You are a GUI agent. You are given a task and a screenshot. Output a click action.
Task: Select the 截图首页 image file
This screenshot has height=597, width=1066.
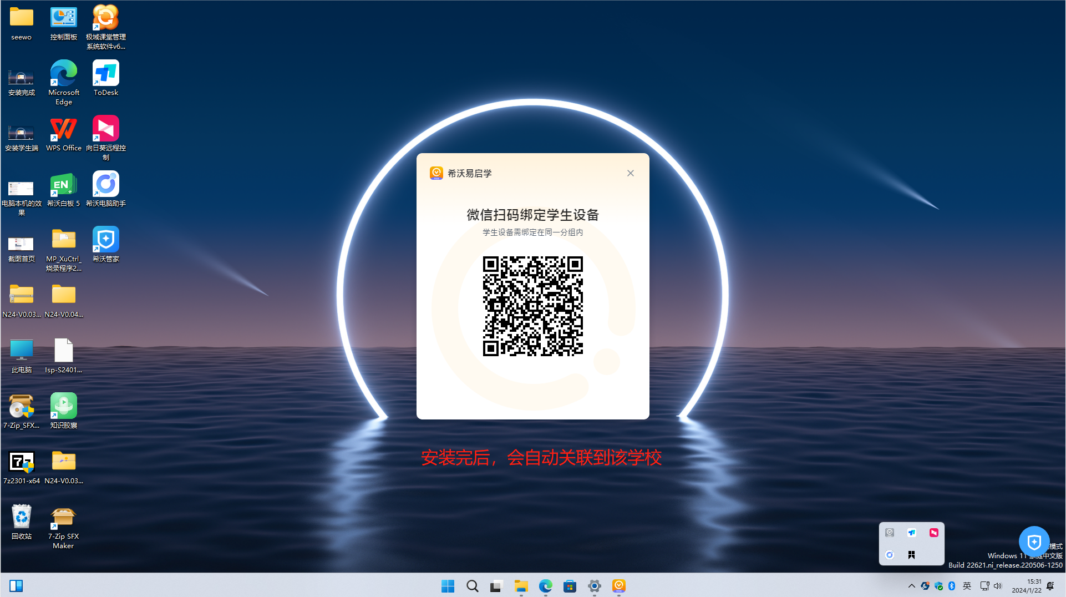(22, 249)
